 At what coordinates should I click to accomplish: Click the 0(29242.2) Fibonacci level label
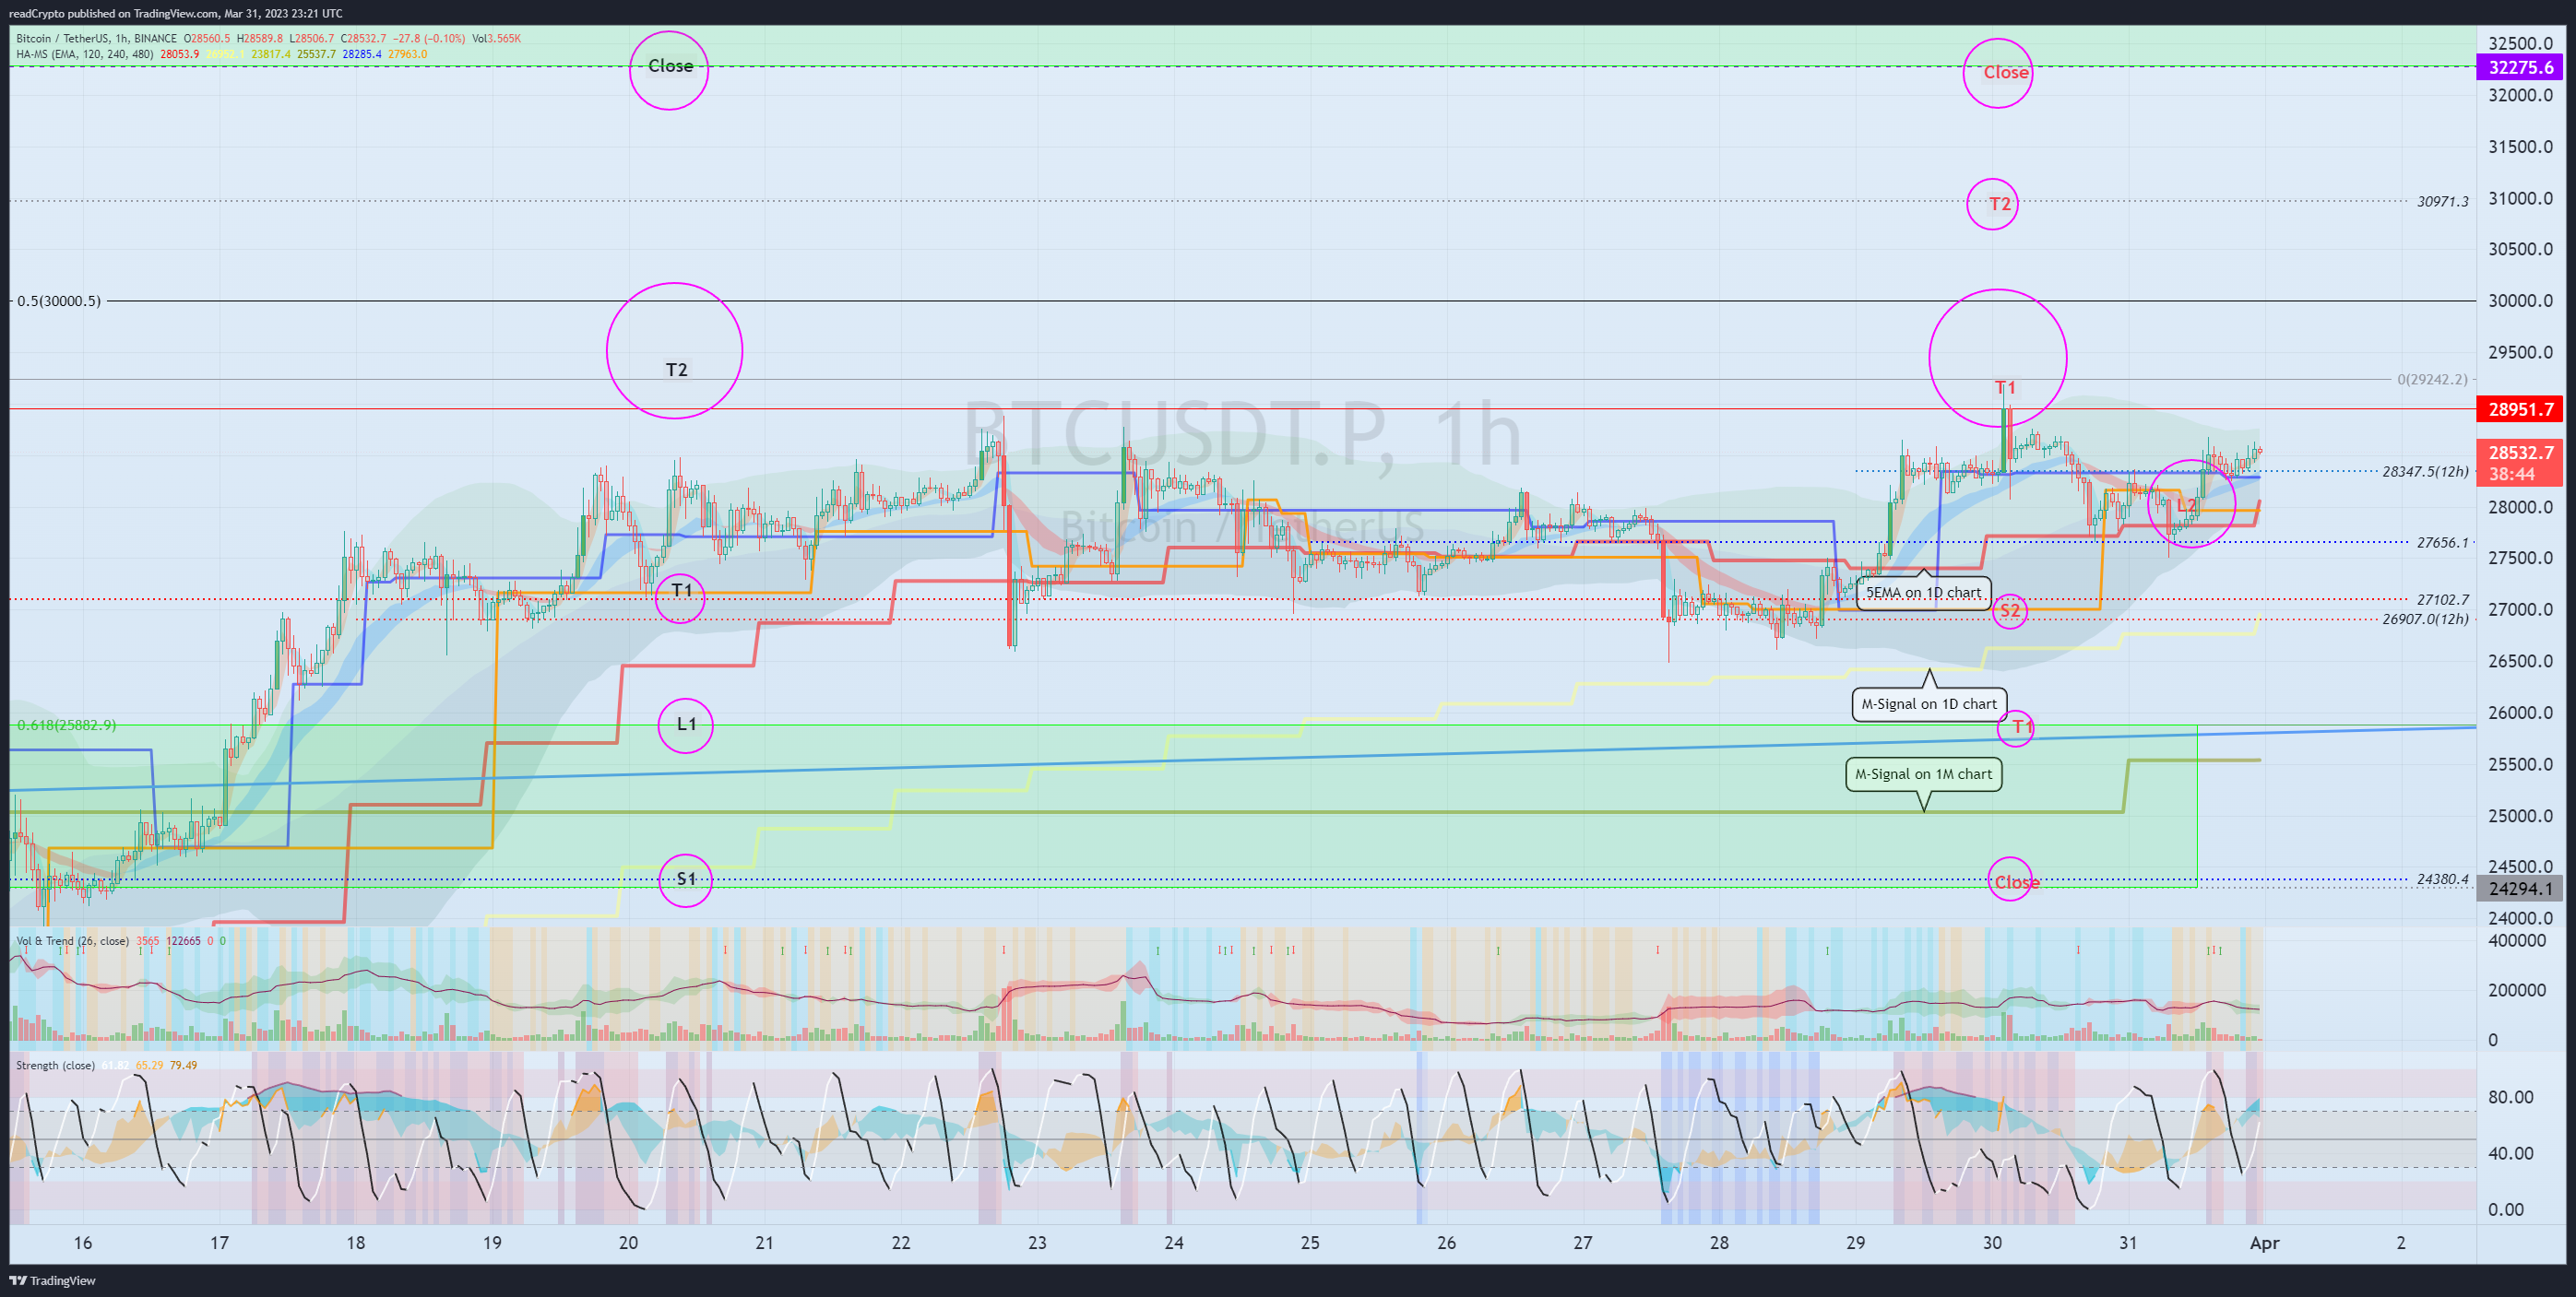(x=2432, y=380)
